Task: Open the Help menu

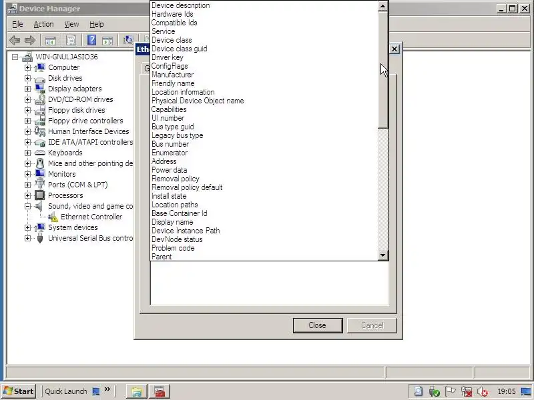Action: click(96, 24)
